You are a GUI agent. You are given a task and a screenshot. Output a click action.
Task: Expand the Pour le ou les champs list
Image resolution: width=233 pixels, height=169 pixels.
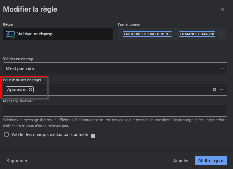click(x=221, y=90)
